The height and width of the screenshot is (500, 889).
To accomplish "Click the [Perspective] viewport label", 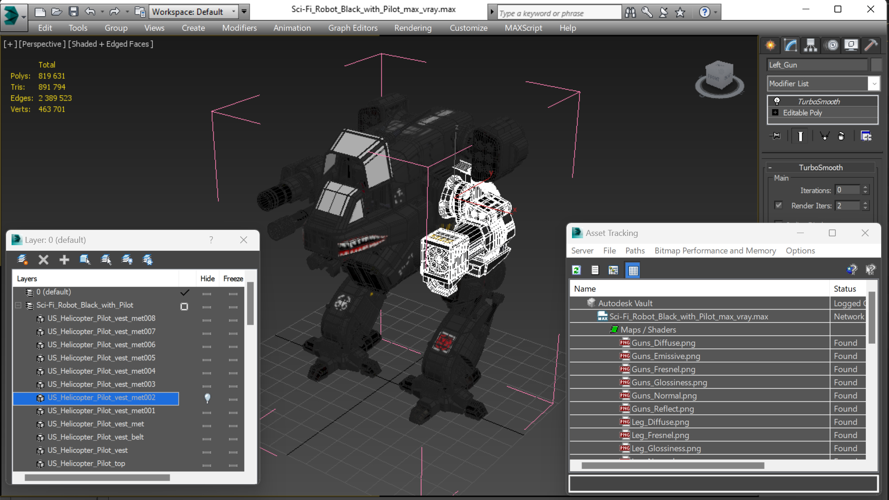I will tap(42, 44).
